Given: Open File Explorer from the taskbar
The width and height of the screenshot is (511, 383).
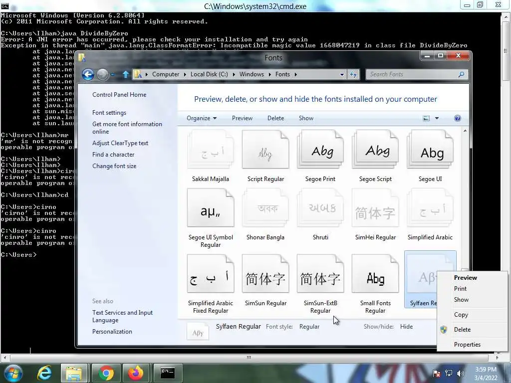Looking at the screenshot, I should click(74, 373).
